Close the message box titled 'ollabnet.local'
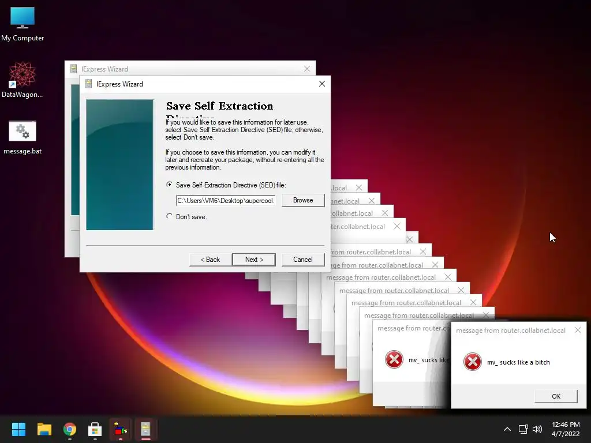The width and height of the screenshot is (591, 443). tap(385, 213)
